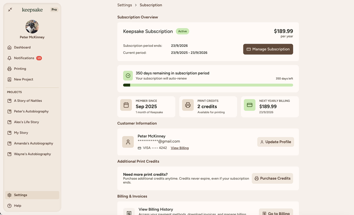Image resolution: width=354 pixels, height=215 pixels.
Task: Click the Update Profile button
Action: tap(275, 142)
